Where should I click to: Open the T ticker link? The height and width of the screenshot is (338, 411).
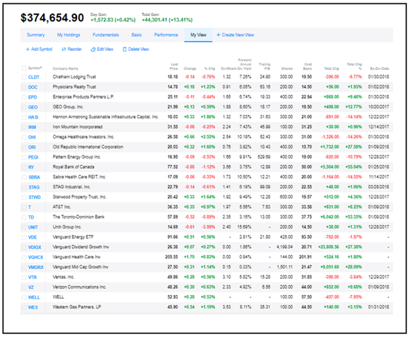(30, 208)
